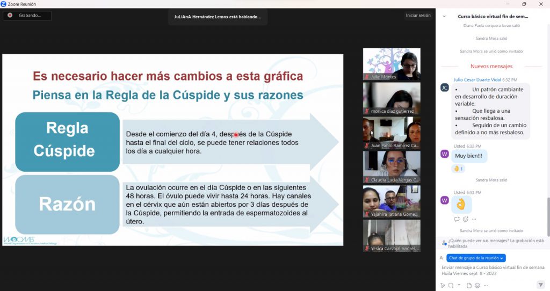Click the chat panel vertical scrollbar
The width and height of the screenshot is (550, 291).
click(x=548, y=217)
